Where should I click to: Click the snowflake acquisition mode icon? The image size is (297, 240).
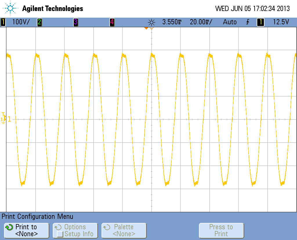point(151,22)
